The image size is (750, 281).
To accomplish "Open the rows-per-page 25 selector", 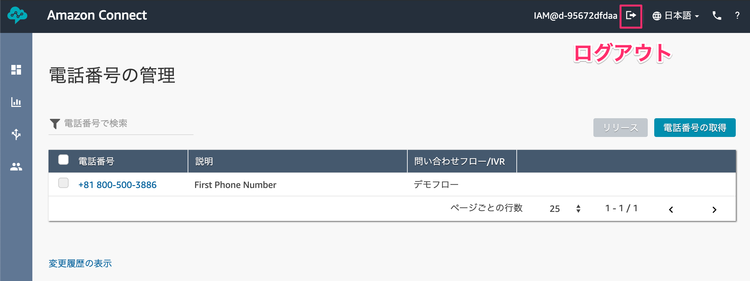I will (x=565, y=209).
